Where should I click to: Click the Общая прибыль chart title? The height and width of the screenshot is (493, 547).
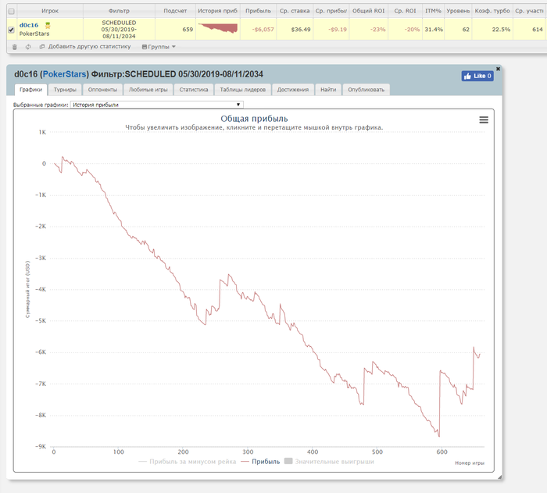tap(254, 119)
